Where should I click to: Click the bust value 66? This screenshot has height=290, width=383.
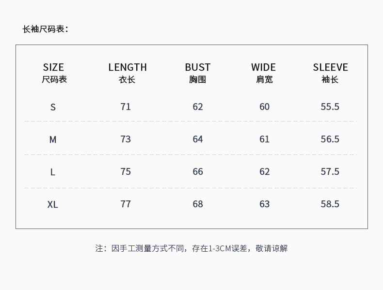click(x=198, y=171)
